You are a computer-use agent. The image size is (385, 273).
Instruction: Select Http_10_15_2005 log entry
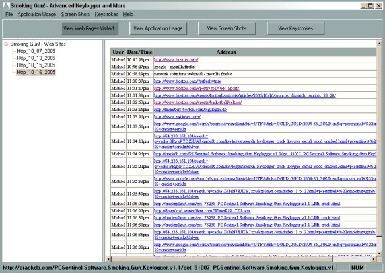tap(36, 65)
